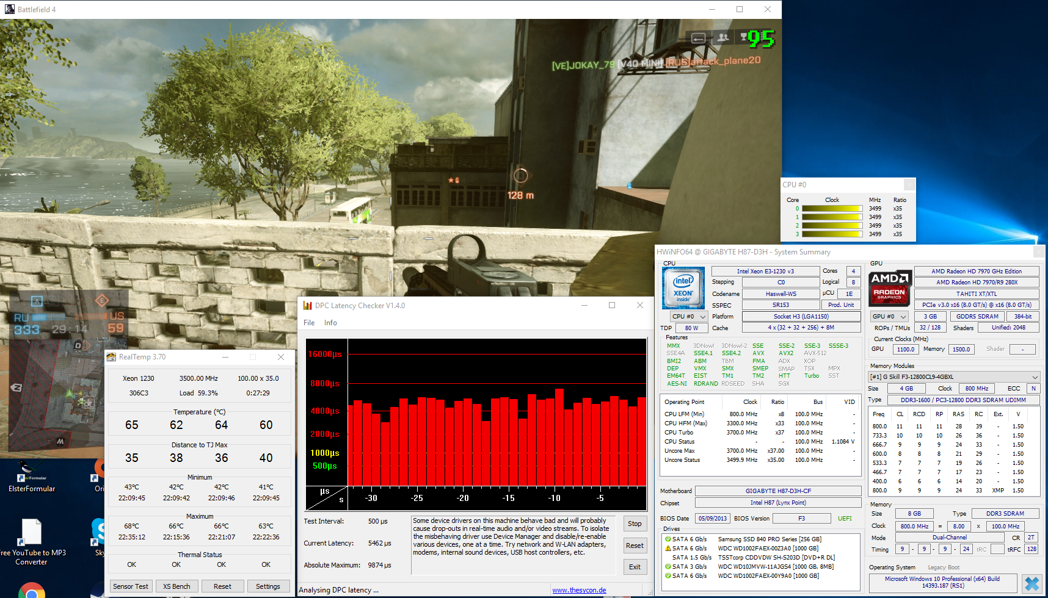Click the Microsoft Windows 10 Professional build field
1048x598 pixels.
(x=942, y=582)
